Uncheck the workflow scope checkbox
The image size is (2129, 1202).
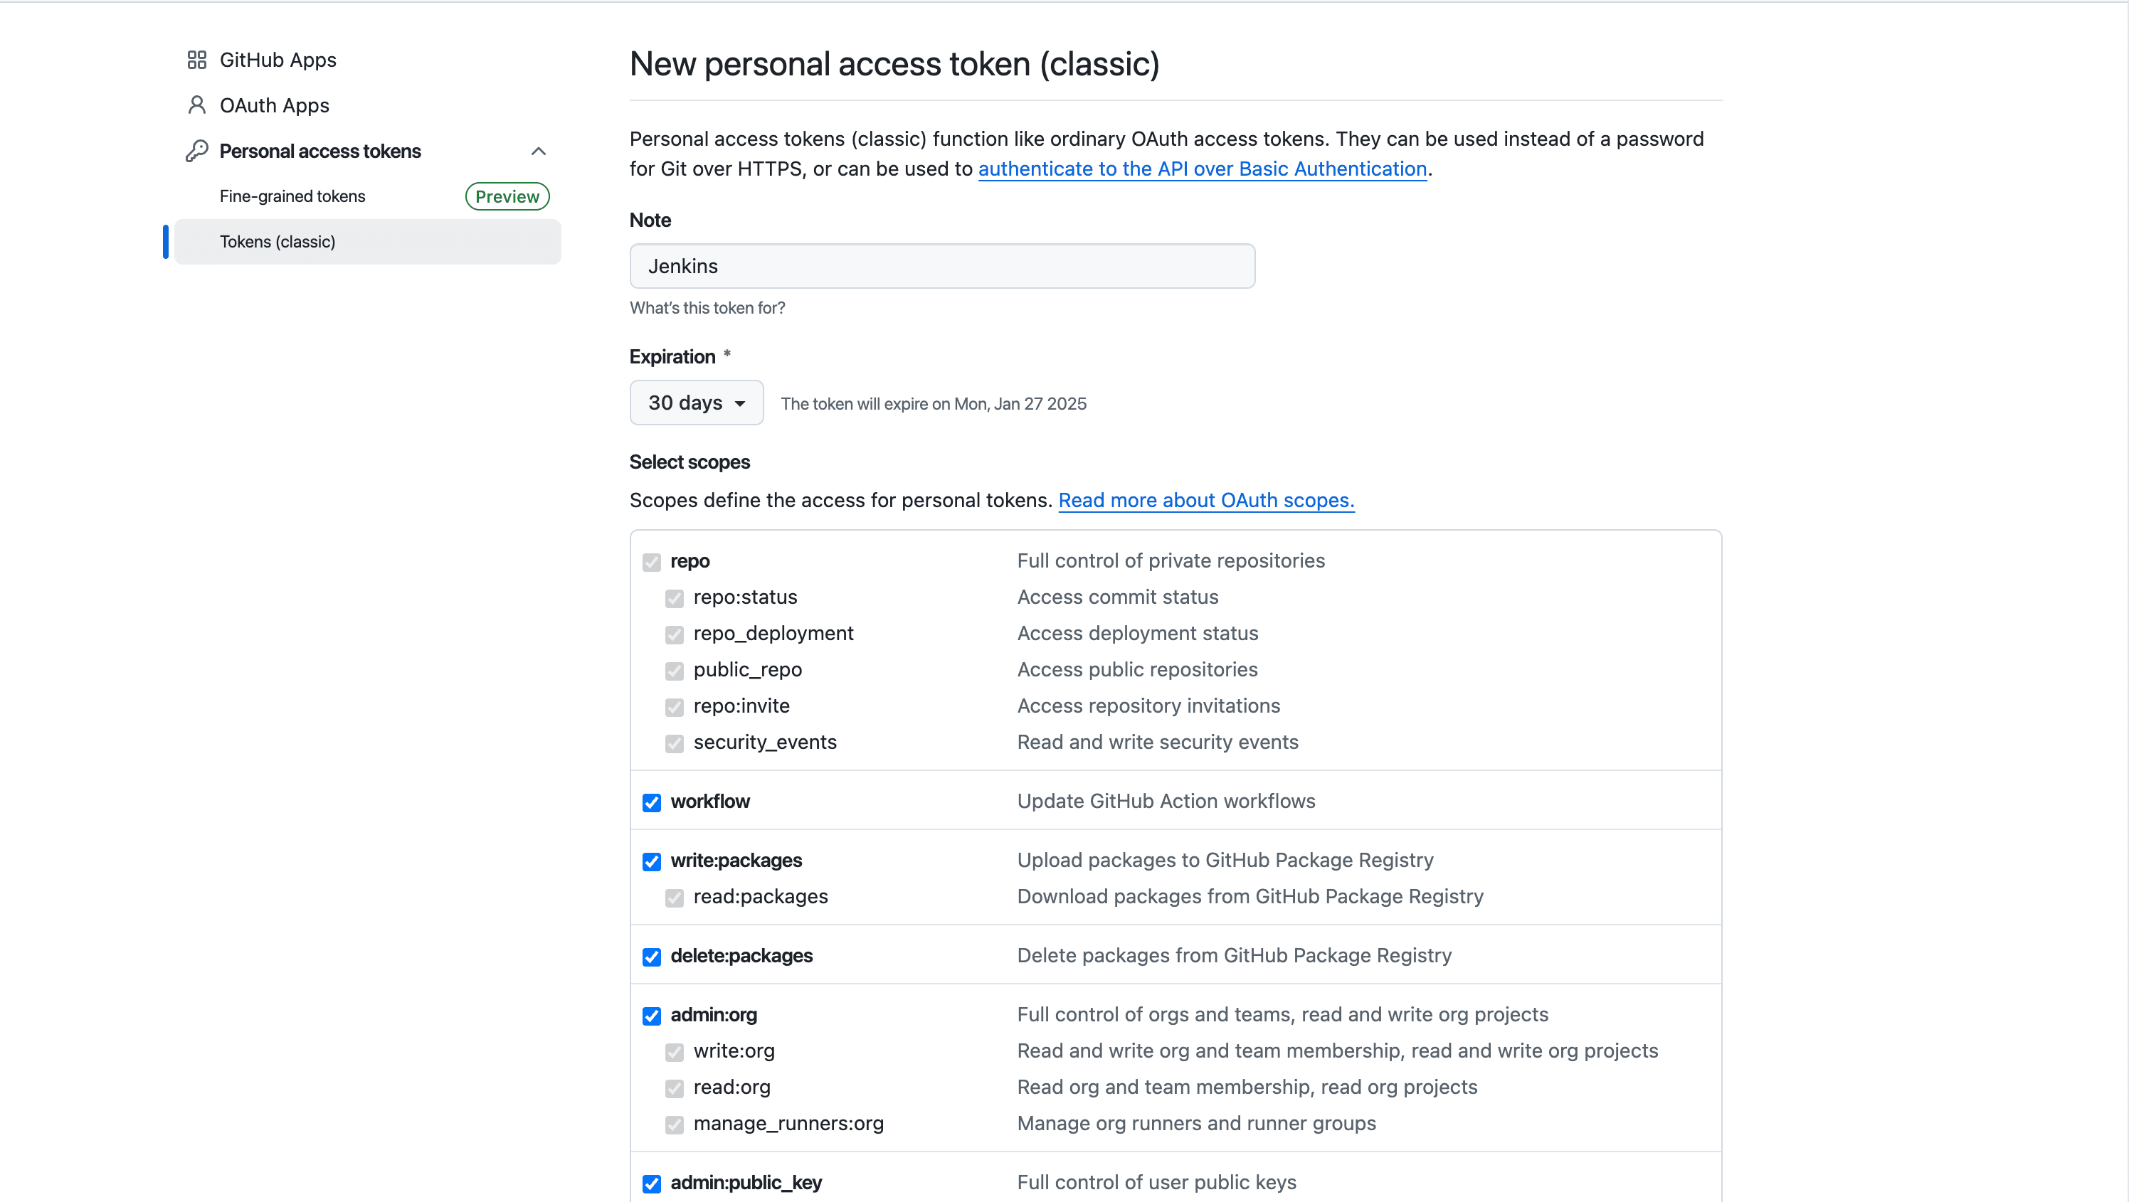[652, 802]
